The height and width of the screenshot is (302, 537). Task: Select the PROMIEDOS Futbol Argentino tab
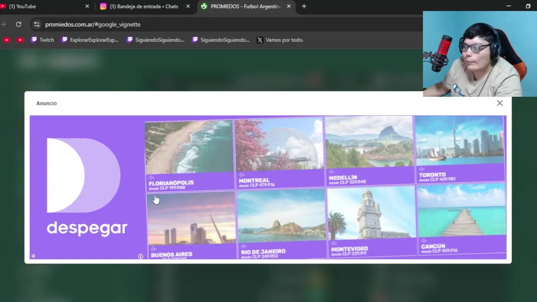(246, 6)
